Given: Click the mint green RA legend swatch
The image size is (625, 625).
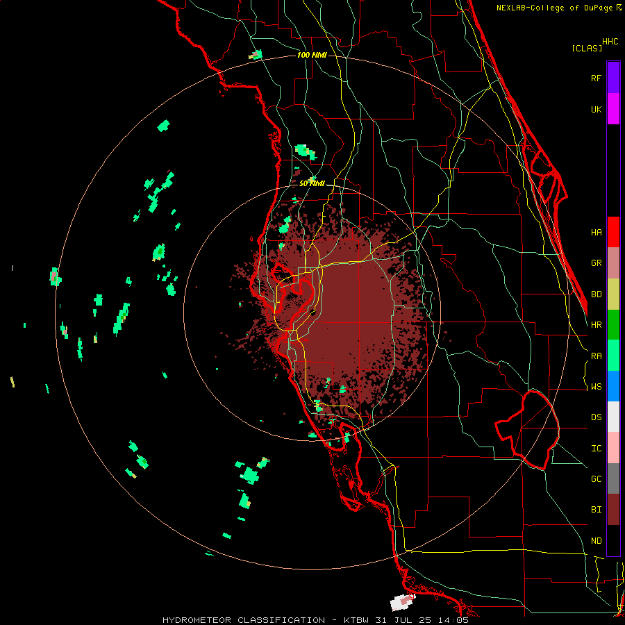Looking at the screenshot, I should [x=613, y=356].
